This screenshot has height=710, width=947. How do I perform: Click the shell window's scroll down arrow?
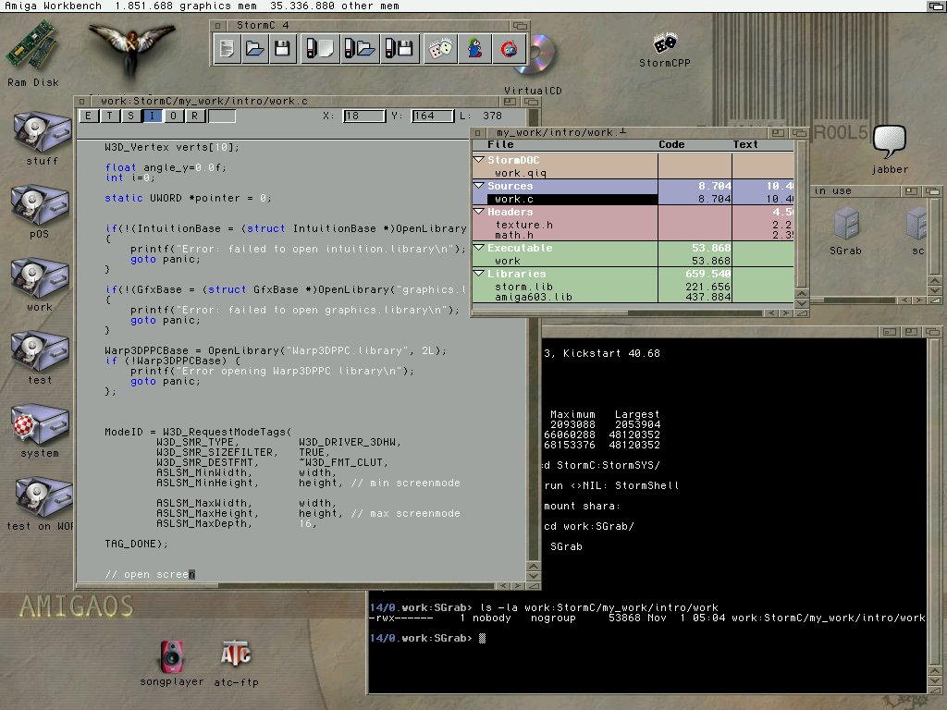tap(933, 681)
